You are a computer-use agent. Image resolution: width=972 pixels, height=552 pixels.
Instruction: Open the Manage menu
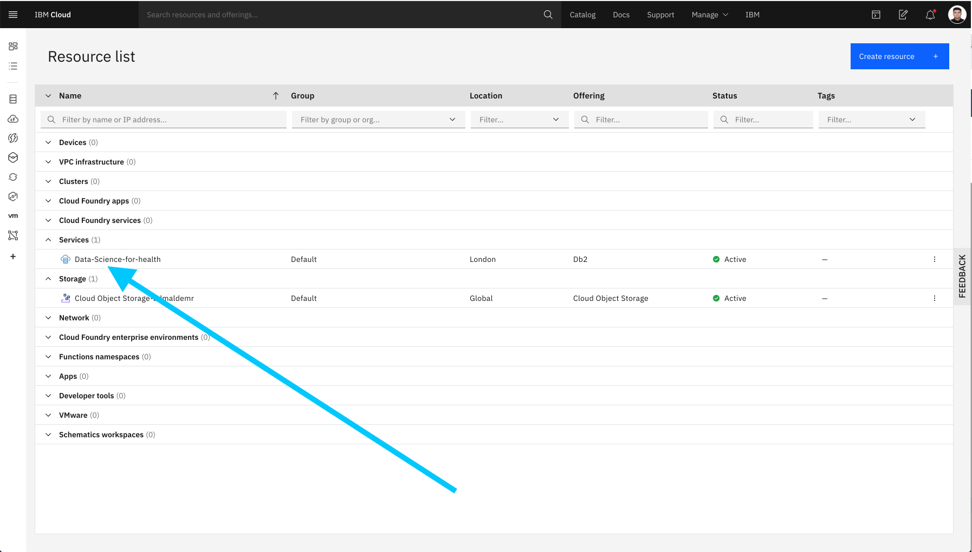click(x=710, y=15)
